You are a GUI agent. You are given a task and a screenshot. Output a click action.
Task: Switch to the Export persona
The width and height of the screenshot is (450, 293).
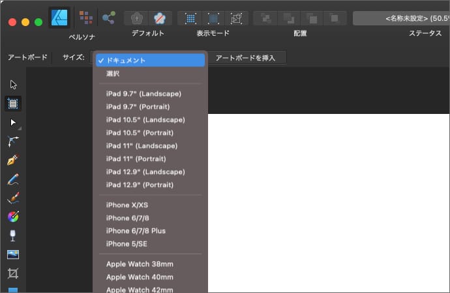(109, 17)
